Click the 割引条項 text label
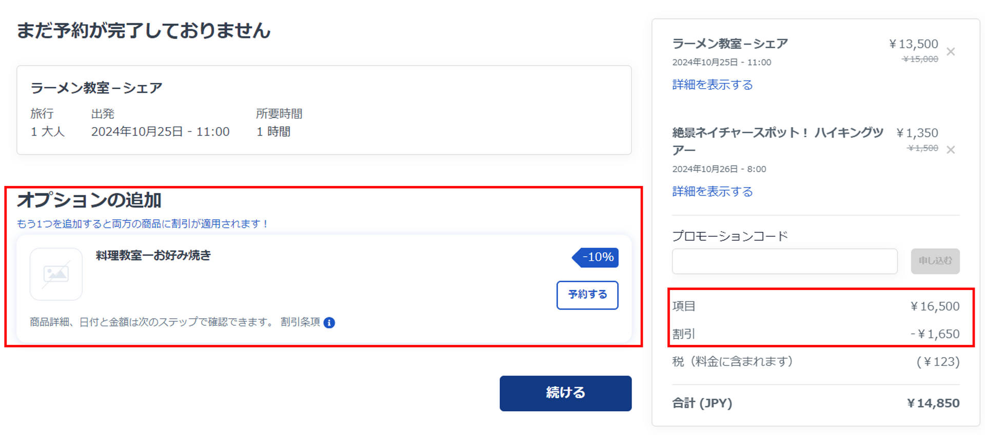This screenshot has height=435, width=985. (x=300, y=322)
